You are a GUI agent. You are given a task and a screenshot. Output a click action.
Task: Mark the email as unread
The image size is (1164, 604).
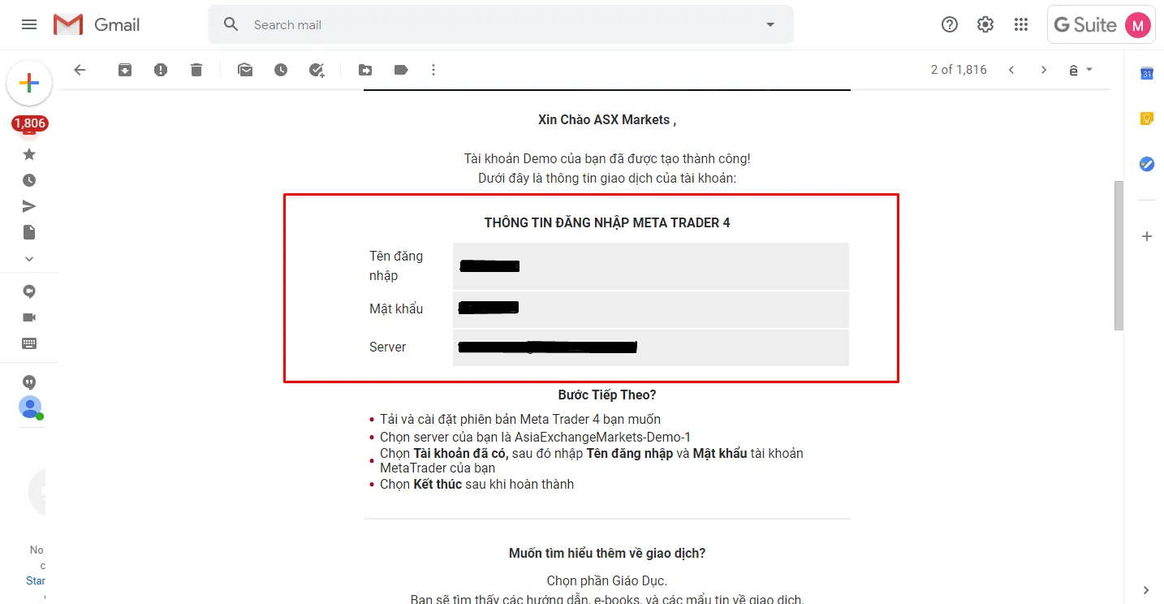point(245,70)
